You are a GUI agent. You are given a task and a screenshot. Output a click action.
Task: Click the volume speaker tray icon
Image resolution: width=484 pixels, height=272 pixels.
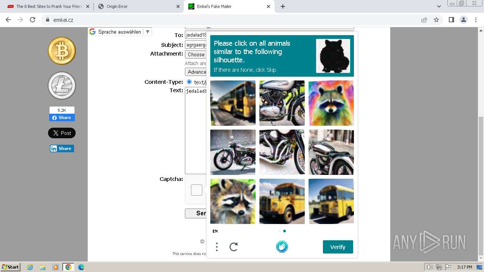coord(430,267)
